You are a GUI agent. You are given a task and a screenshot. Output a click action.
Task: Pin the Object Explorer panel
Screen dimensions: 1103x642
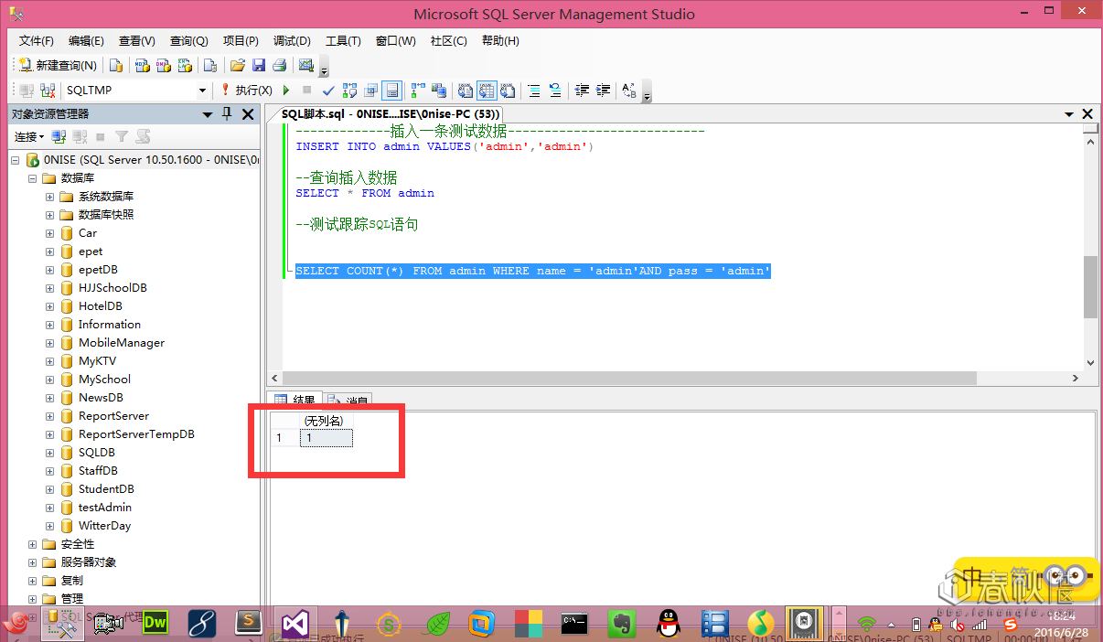point(228,114)
